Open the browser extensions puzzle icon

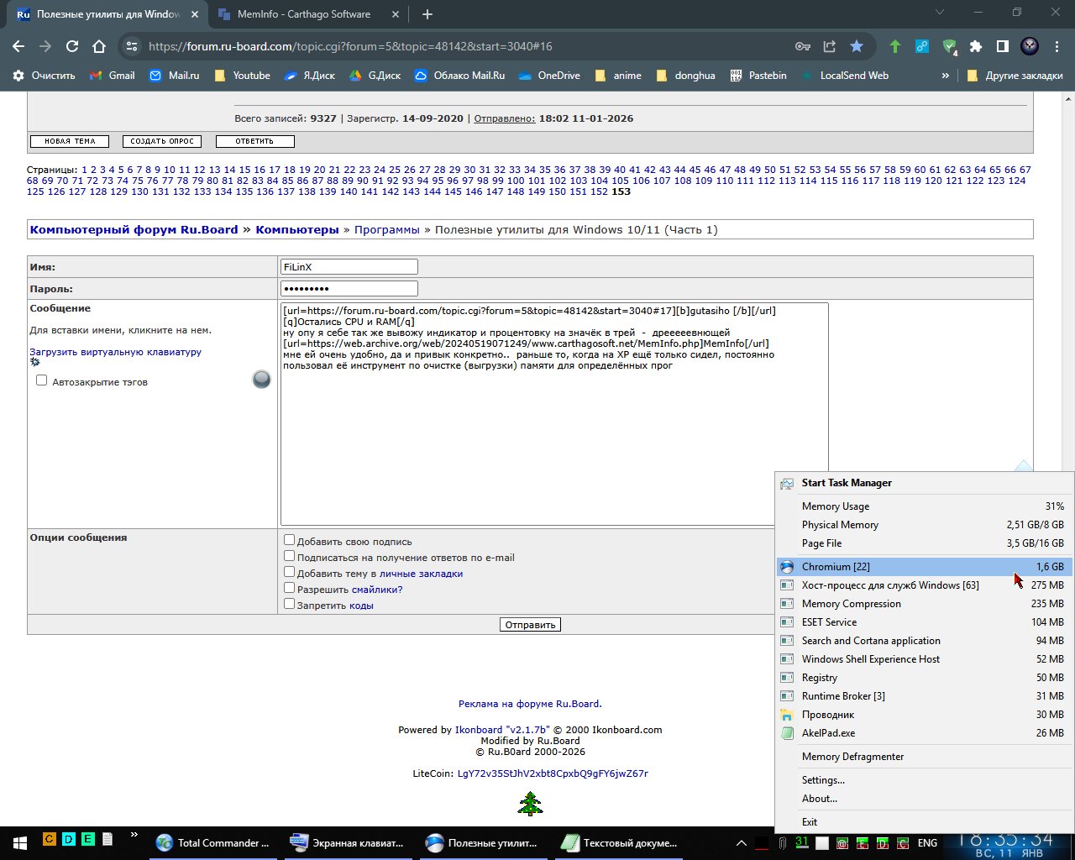975,46
